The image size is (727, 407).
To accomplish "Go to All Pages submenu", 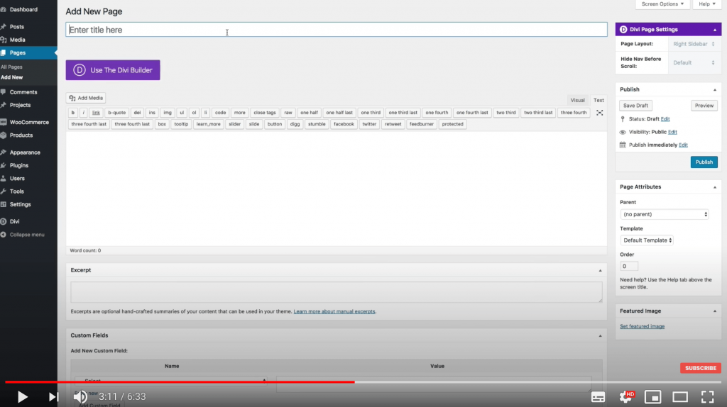I will pos(11,67).
